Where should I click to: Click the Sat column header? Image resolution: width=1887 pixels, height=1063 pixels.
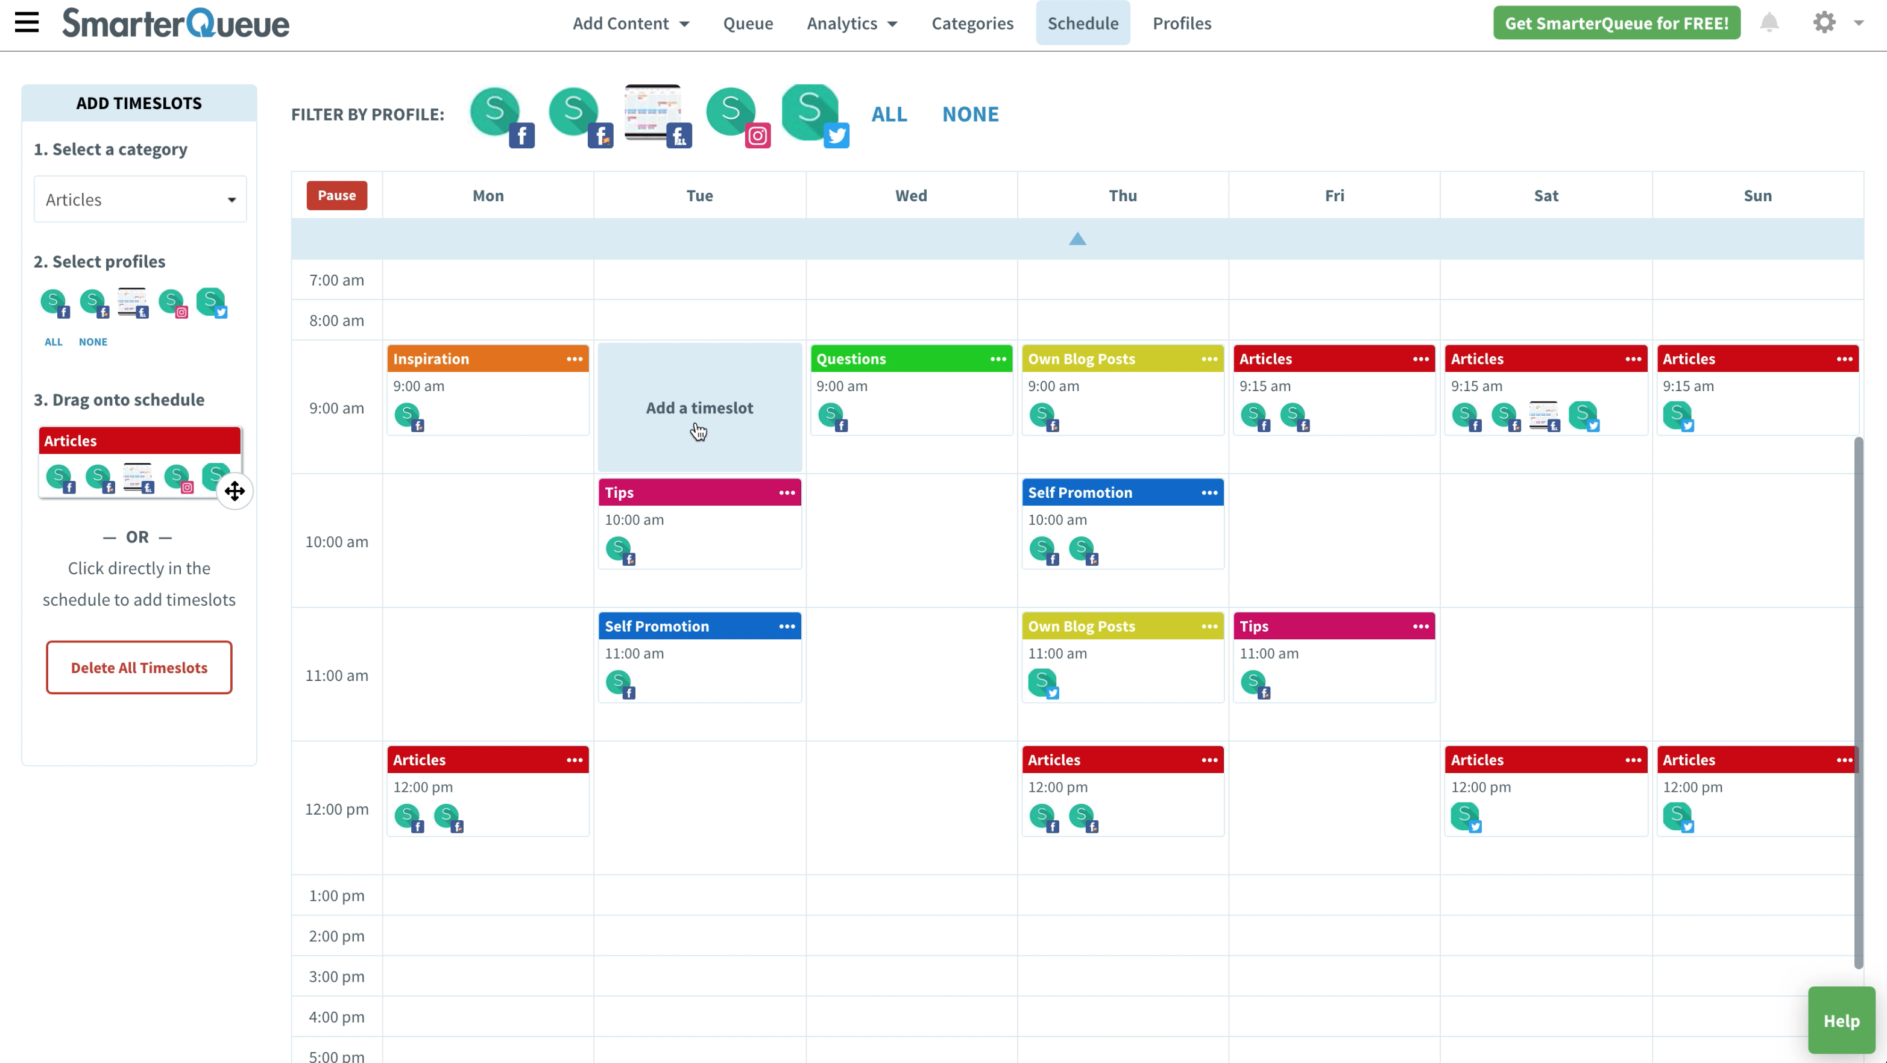coord(1546,195)
